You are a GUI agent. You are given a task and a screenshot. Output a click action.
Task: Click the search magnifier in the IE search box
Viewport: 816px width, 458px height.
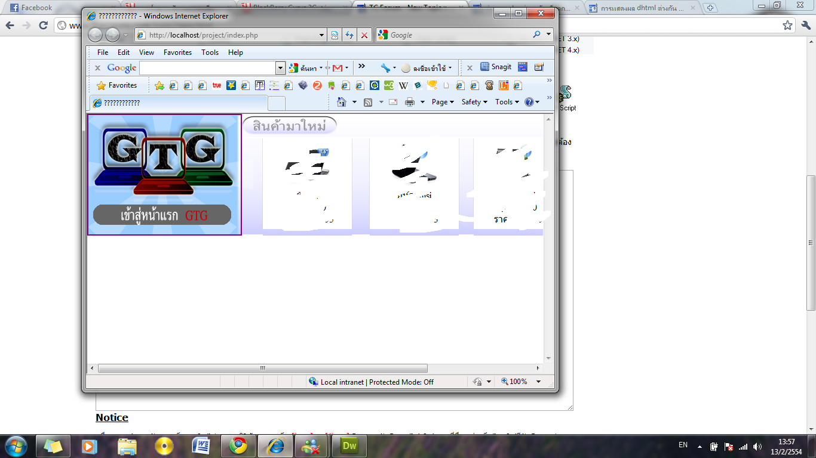coord(536,35)
